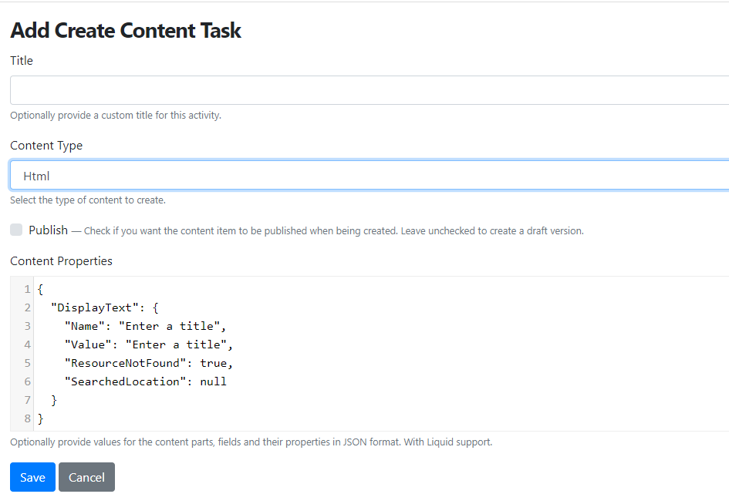Click the Content Properties label
729x504 pixels.
61,260
